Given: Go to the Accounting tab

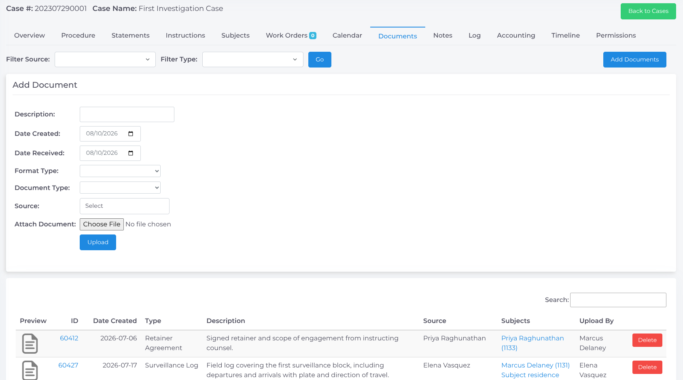Looking at the screenshot, I should click(x=516, y=36).
